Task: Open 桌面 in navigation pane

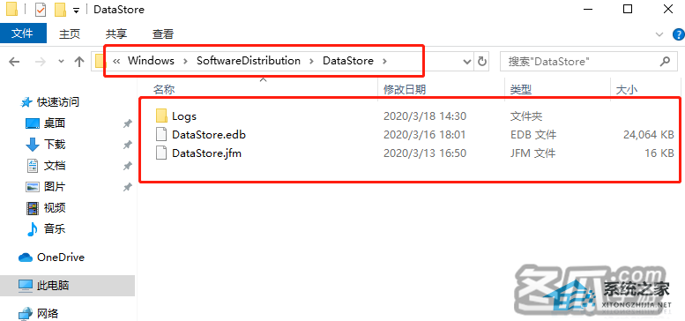Action: [x=55, y=123]
